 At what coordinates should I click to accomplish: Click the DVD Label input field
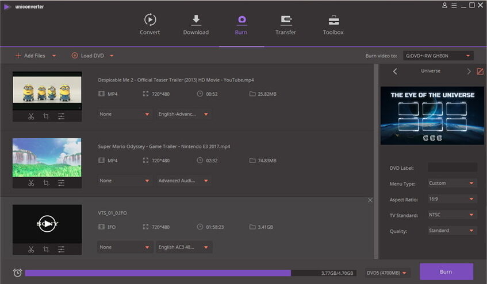tap(452, 168)
